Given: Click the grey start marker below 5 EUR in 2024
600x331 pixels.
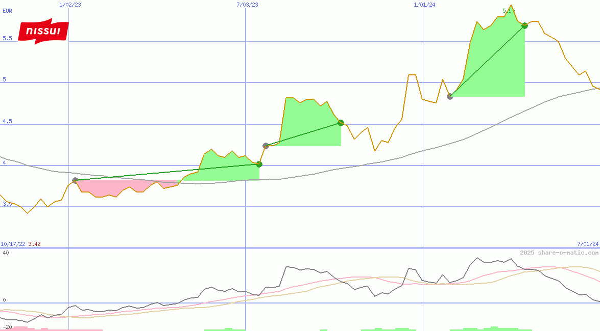Looking at the screenshot, I should 450,96.
